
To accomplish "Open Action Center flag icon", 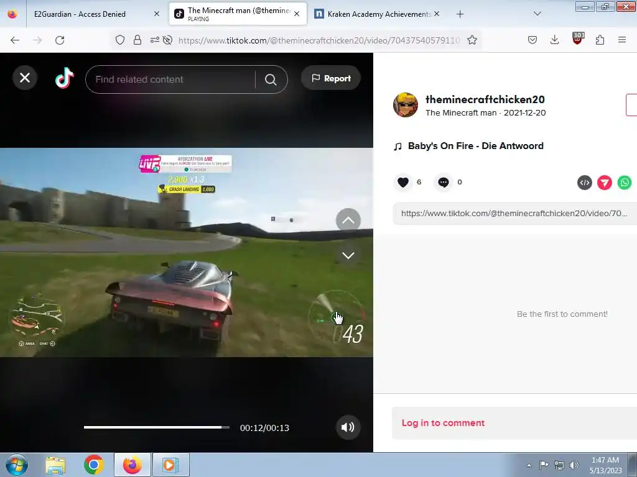I will click(544, 465).
